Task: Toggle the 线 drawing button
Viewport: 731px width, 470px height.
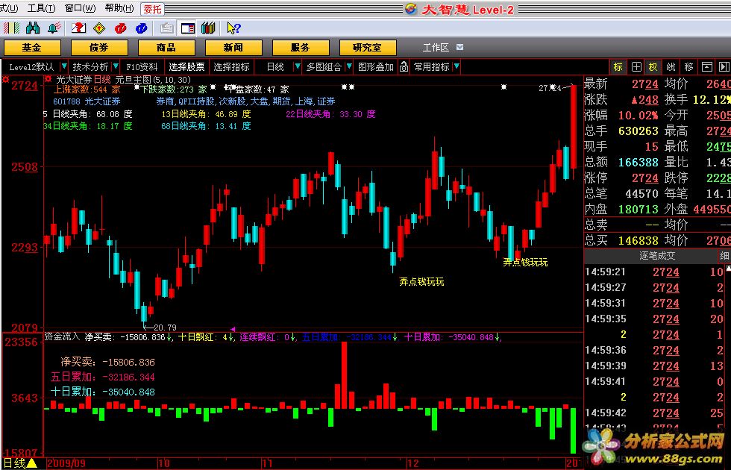Action: tap(671, 67)
